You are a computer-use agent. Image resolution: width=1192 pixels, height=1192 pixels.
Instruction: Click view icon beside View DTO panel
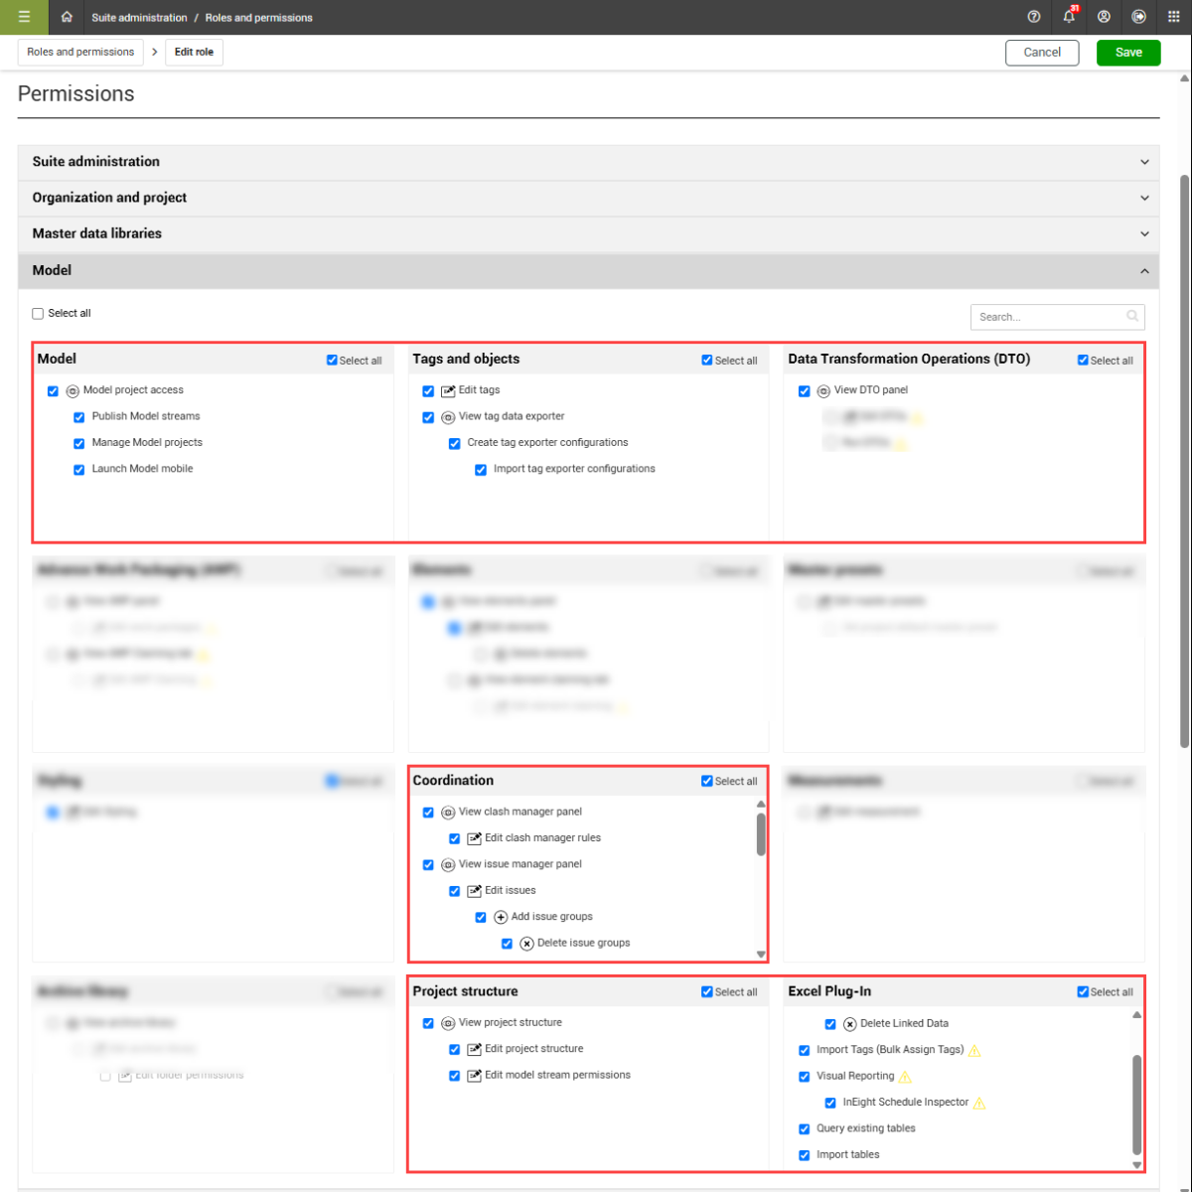tap(823, 391)
